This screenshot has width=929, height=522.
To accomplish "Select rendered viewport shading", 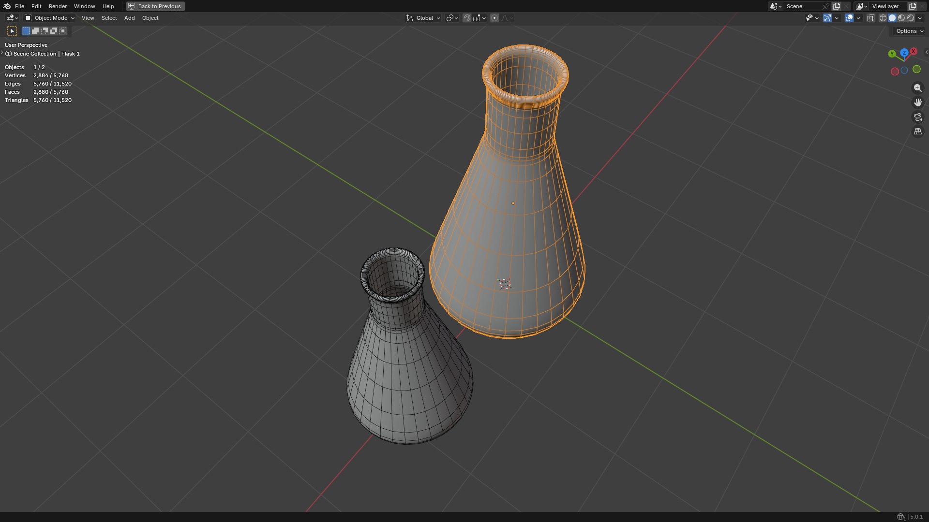I will [x=911, y=18].
